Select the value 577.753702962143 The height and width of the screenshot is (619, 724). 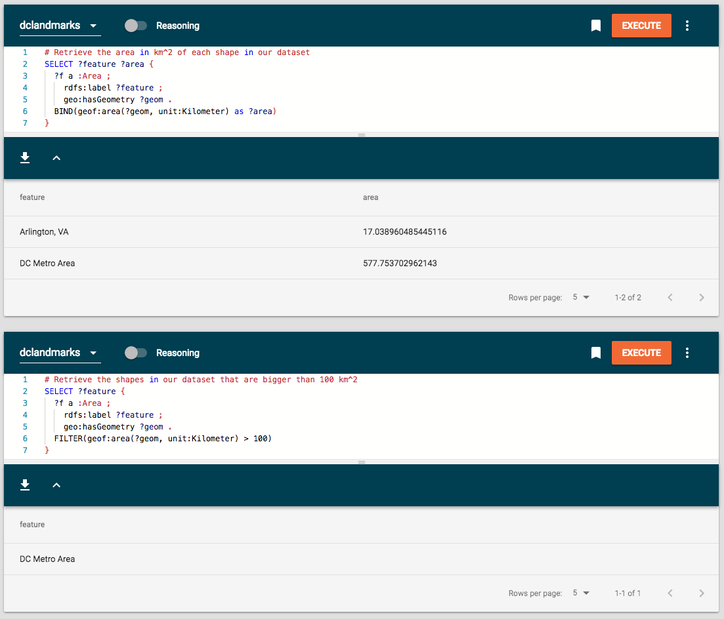(400, 264)
